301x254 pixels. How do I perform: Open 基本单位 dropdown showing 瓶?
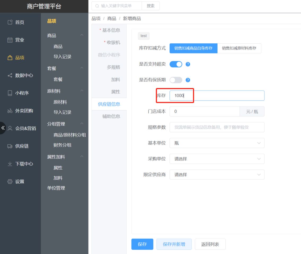point(217,143)
